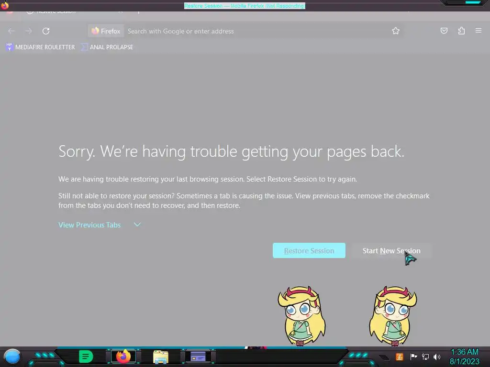Viewport: 490px width, 367px height.
Task: Open the second bookmark in the bookmarks toolbar
Action: (x=107, y=47)
